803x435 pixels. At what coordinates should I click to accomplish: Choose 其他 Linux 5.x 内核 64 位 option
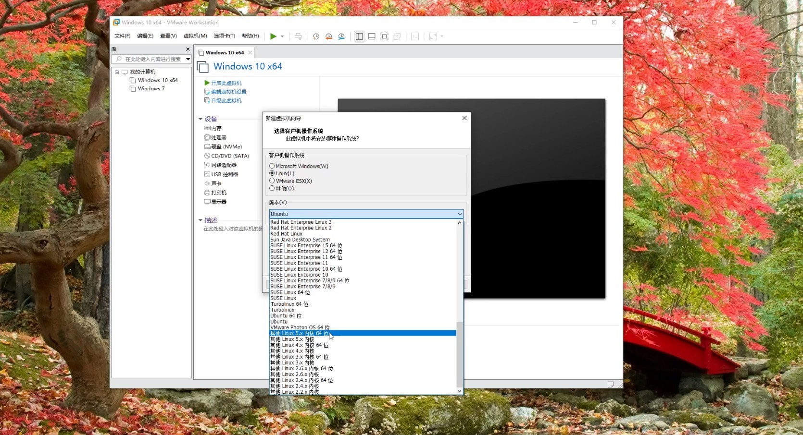363,333
